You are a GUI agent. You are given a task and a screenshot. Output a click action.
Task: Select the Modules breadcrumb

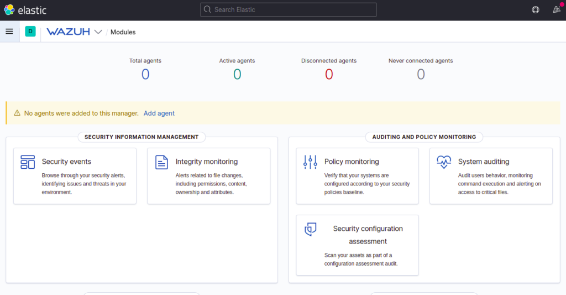pos(123,32)
